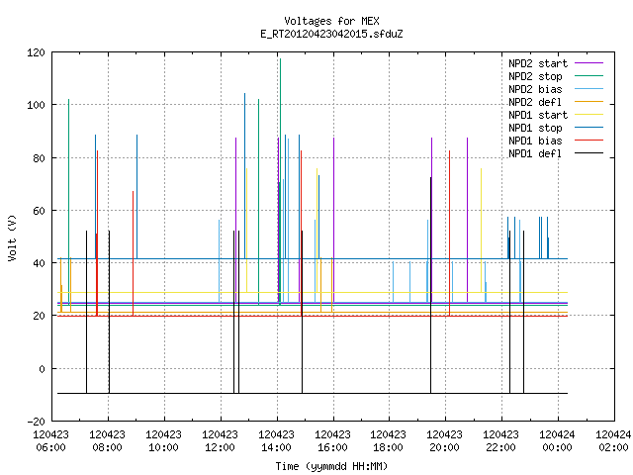This screenshot has width=633, height=475.
Task: Click the x-axis label 120423 16:00
Action: pos(332,441)
